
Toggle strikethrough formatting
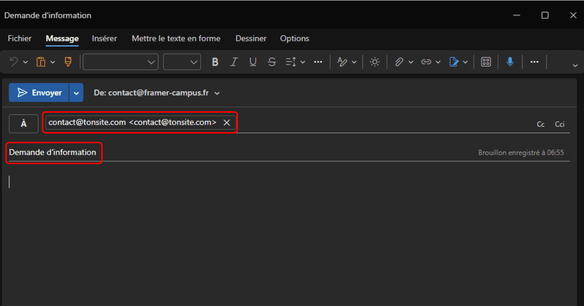(272, 62)
